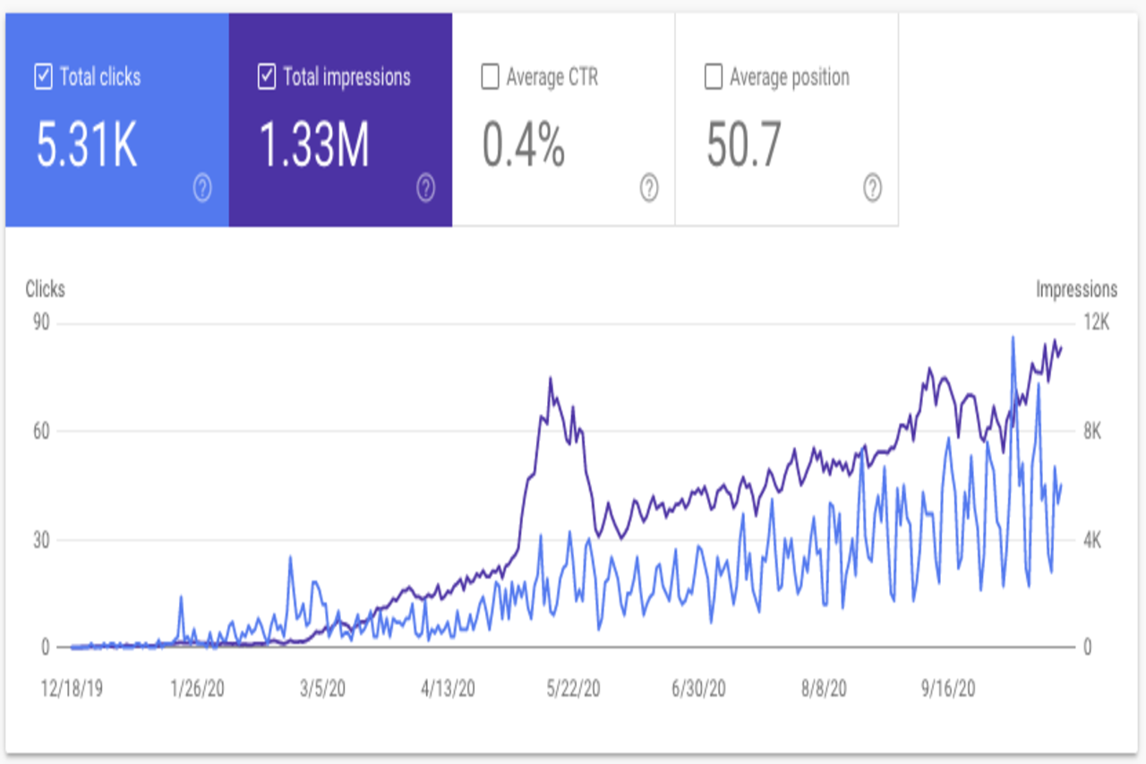
Task: Click the 4/13/20 date label
Action: tap(448, 689)
